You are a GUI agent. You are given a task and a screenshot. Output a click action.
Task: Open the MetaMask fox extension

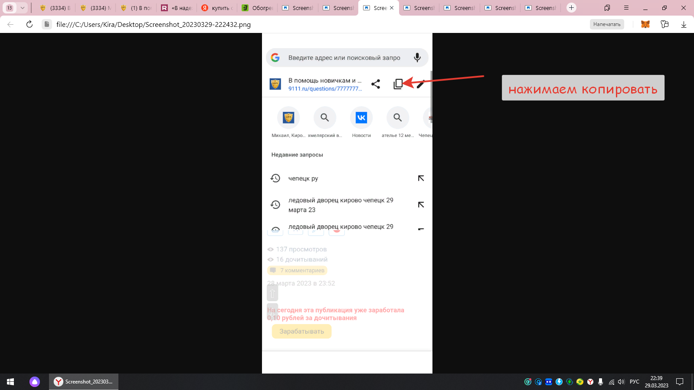[645, 24]
